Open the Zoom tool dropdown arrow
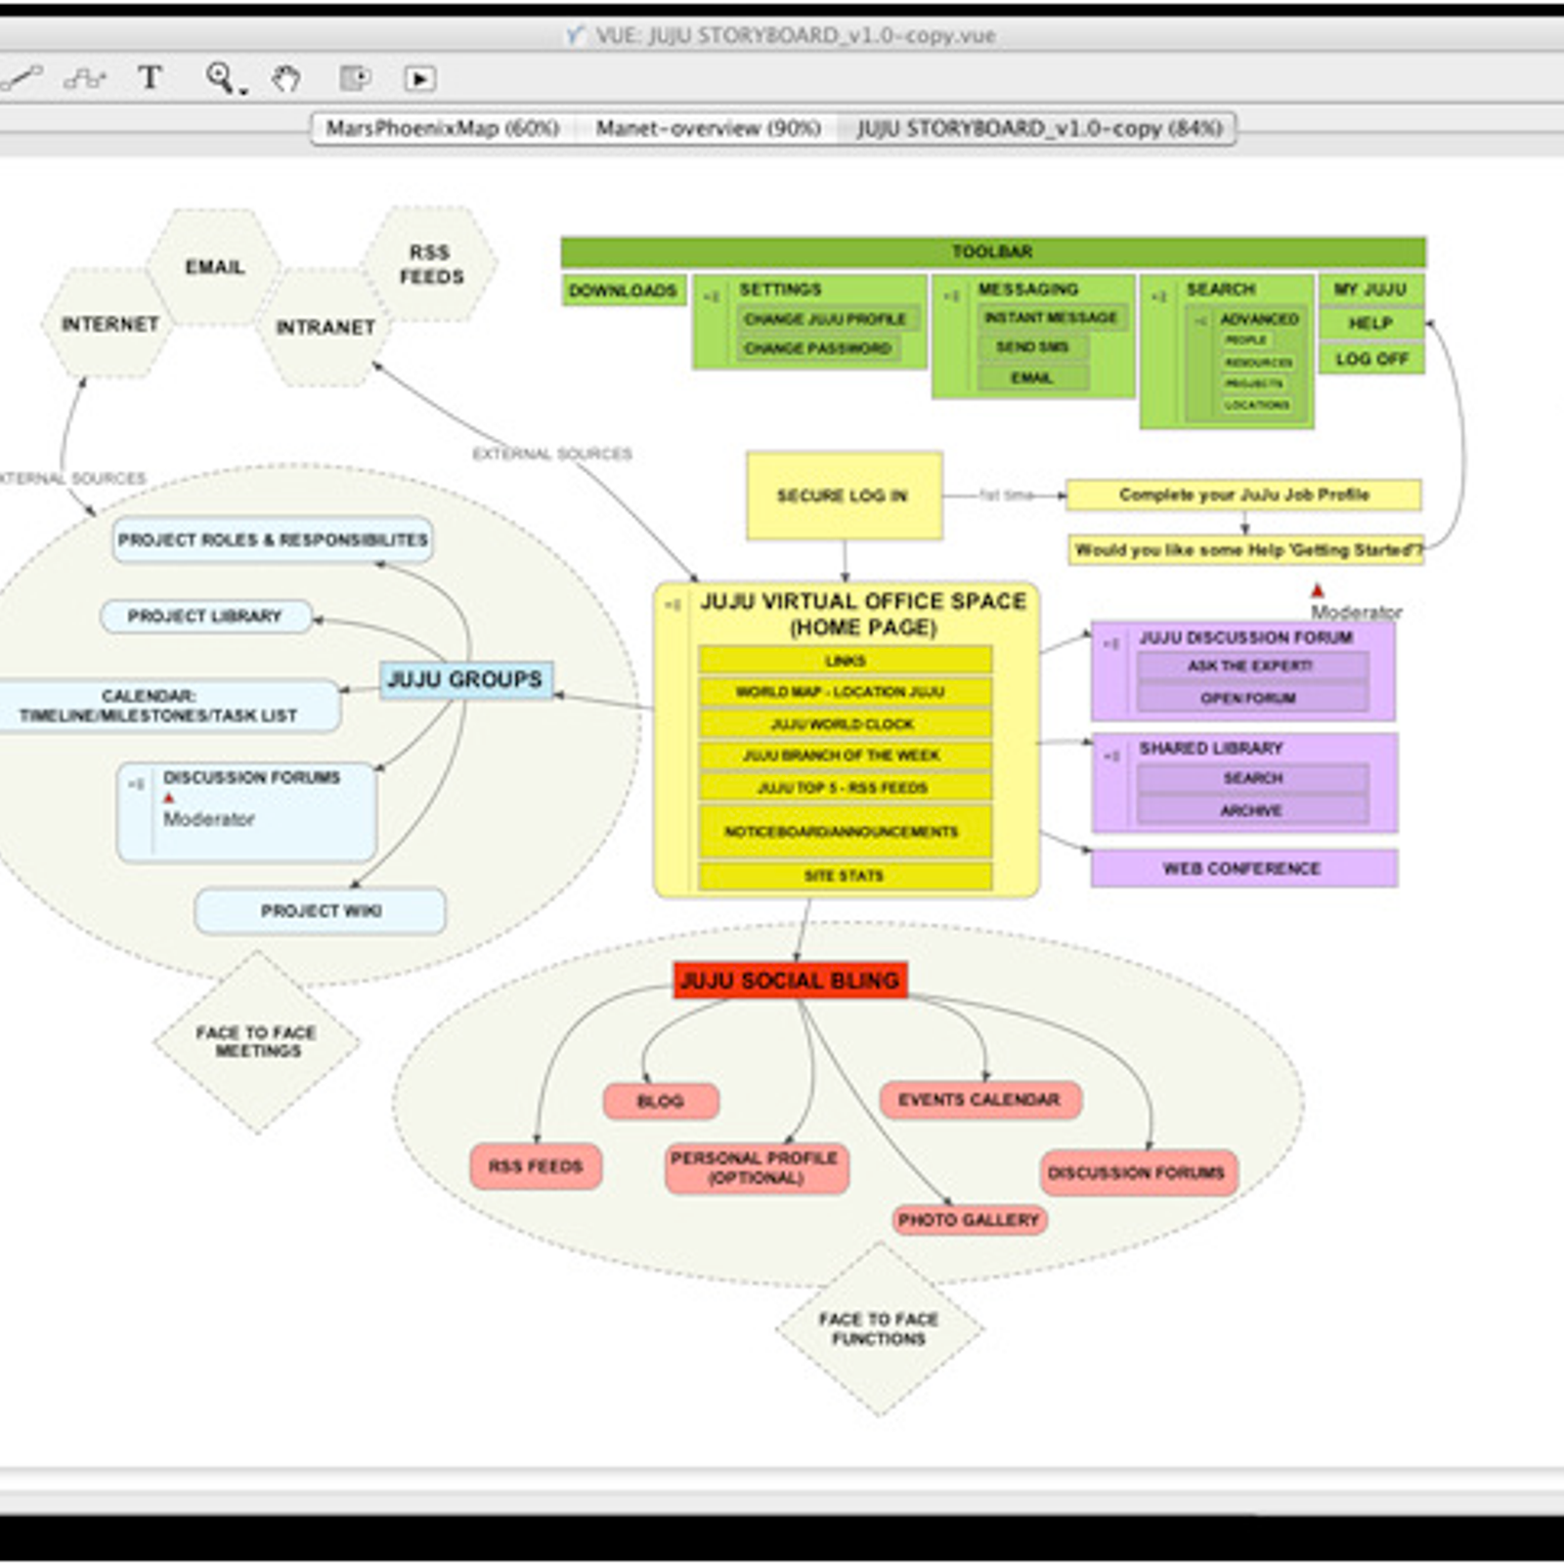The image size is (1564, 1564). tap(242, 91)
